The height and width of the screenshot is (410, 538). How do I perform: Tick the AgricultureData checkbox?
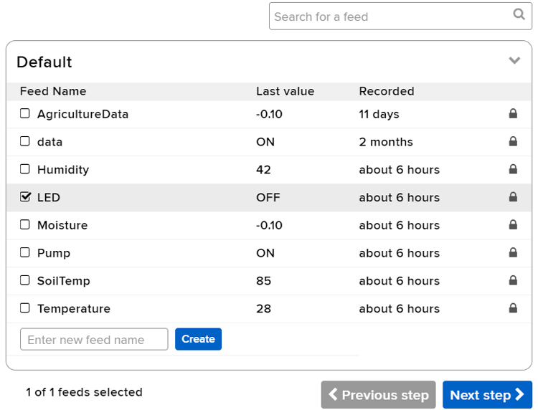25,114
